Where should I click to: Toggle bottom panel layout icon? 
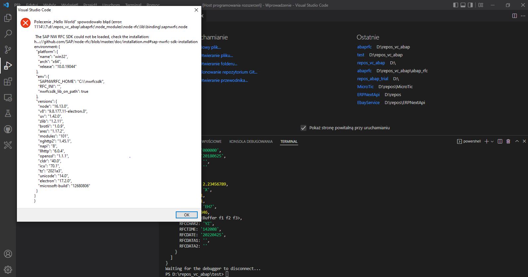463,5
